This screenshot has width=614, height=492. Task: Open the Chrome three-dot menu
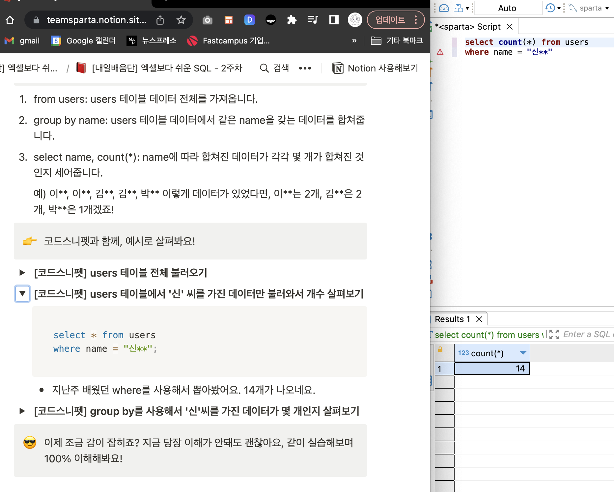click(416, 20)
